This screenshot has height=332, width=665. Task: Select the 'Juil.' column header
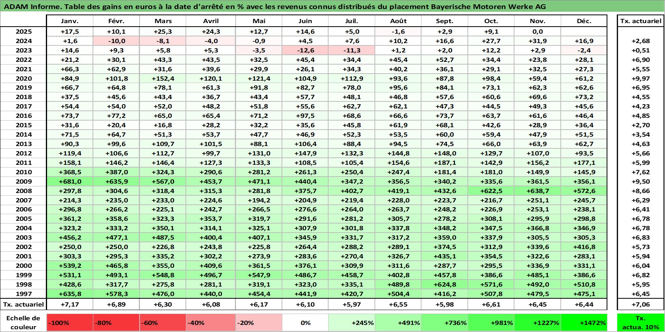[352, 21]
